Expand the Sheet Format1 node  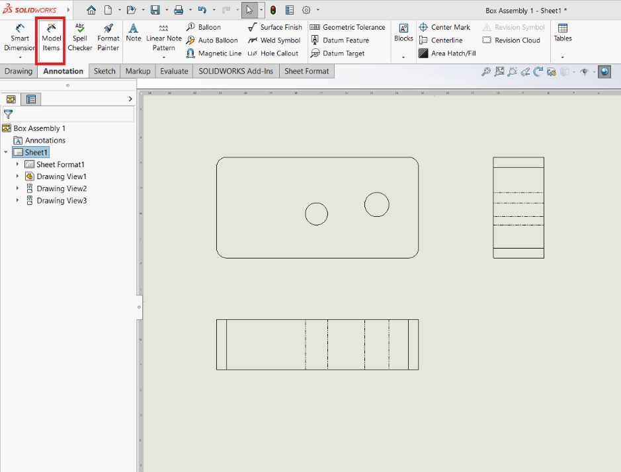17,164
